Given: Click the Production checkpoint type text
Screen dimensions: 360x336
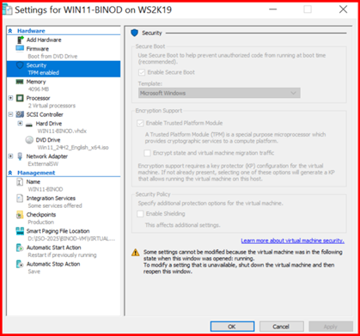Looking at the screenshot, I should point(40,222).
